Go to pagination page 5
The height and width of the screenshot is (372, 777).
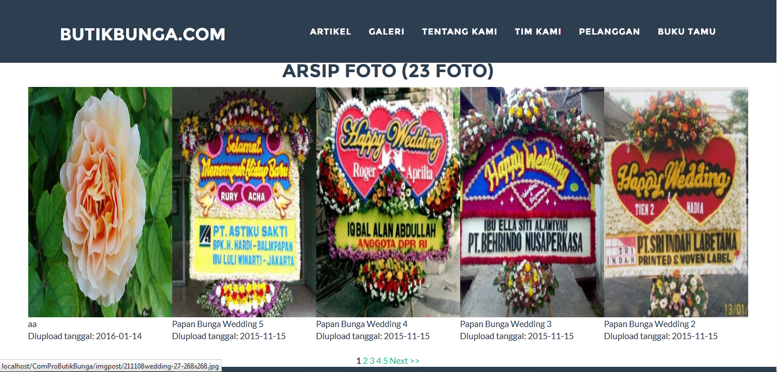tap(386, 361)
